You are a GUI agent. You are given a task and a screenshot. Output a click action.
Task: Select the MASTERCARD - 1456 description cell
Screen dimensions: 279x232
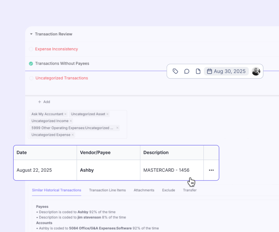(x=172, y=170)
